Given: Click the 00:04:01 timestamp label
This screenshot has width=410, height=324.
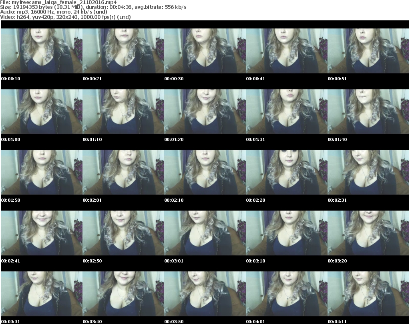Looking at the screenshot, I should [x=255, y=322].
